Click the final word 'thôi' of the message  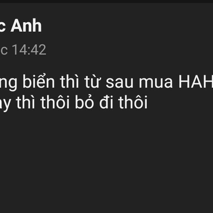pyautogui.click(x=133, y=102)
